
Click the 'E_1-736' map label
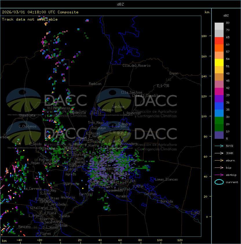(163, 86)
